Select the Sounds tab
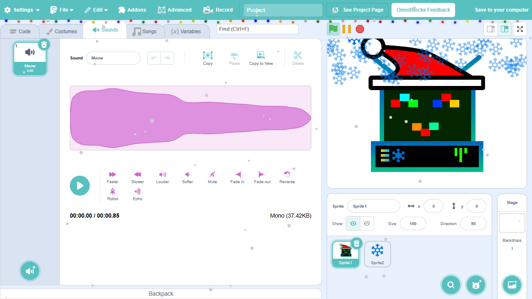Viewport: 532px width, 299px height. [x=105, y=30]
